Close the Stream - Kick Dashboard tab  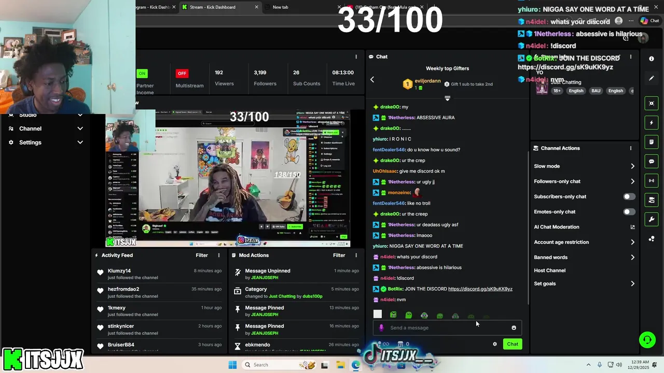click(x=256, y=7)
